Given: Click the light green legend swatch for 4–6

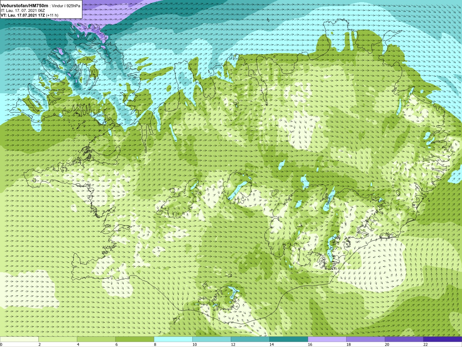Looking at the screenshot, I should pos(96,339).
